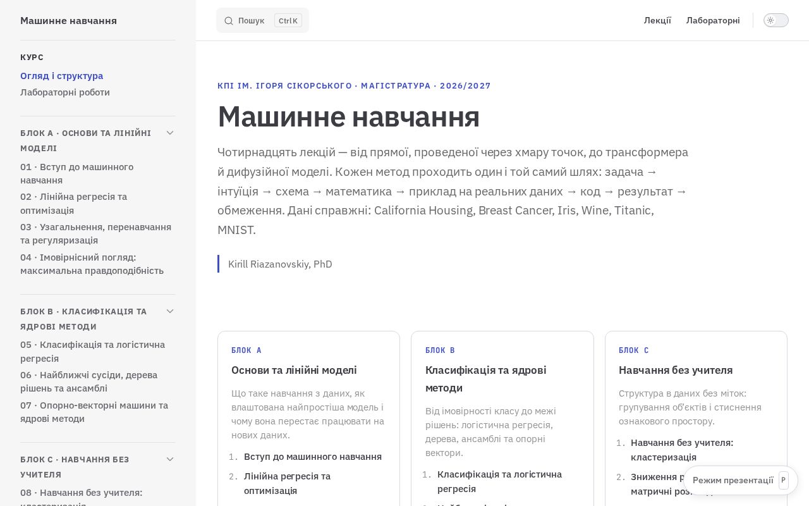Open lecture 05 Класифікація та логістична регресія
Image resolution: width=809 pixels, height=506 pixels.
(93, 352)
